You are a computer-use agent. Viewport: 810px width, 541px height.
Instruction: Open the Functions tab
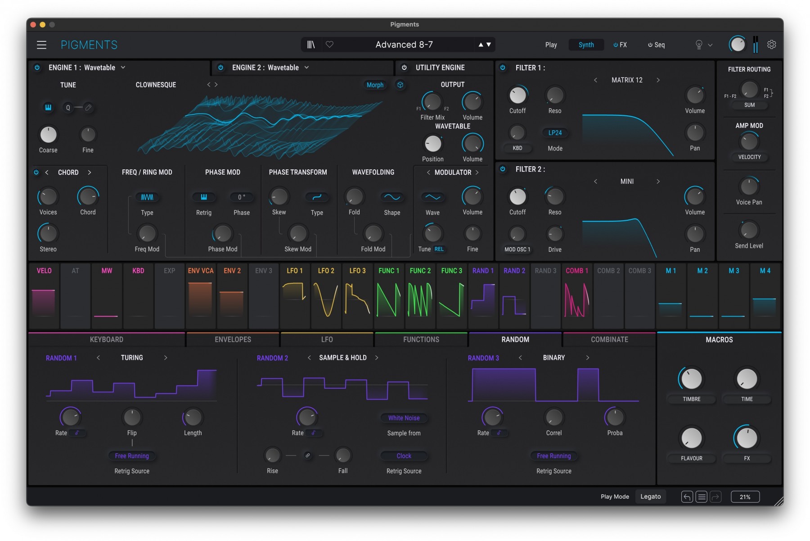pos(421,340)
